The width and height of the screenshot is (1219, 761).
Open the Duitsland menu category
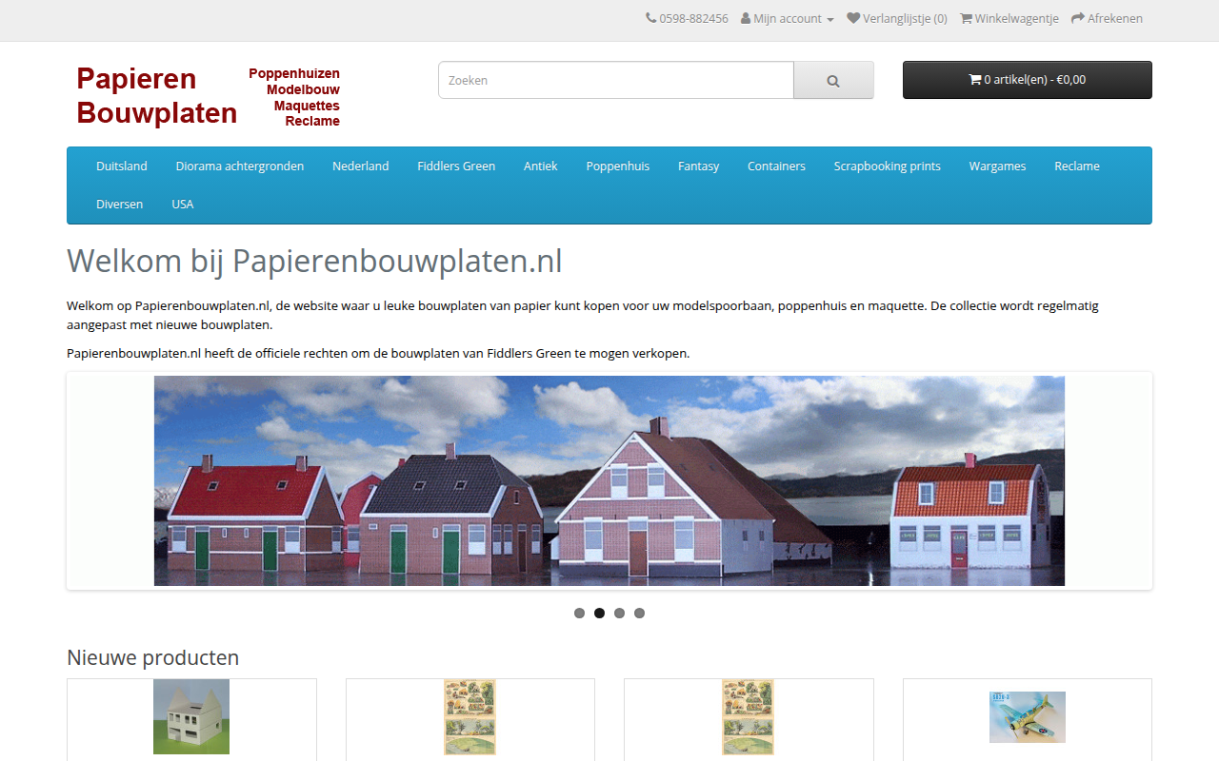pos(122,166)
